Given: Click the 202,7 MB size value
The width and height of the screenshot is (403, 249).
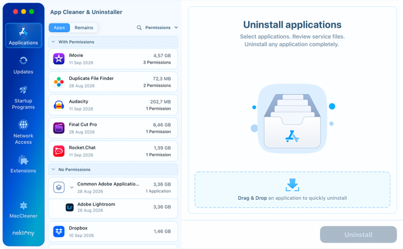Looking at the screenshot, I should (161, 102).
